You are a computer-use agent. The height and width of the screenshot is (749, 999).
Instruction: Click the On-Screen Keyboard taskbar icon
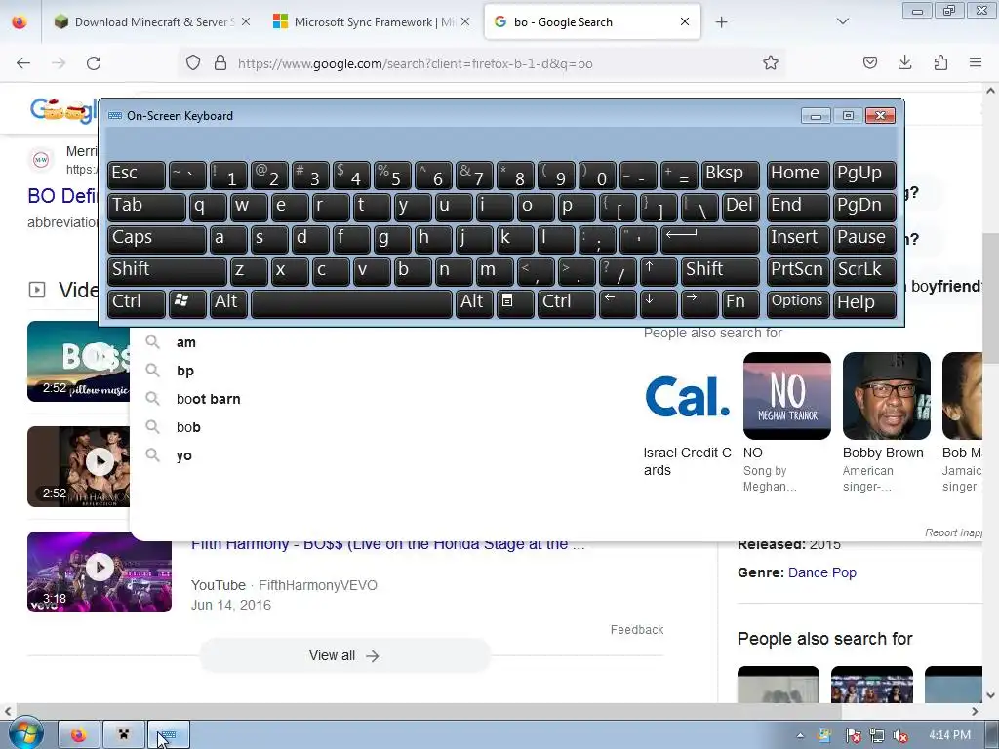coord(168,735)
